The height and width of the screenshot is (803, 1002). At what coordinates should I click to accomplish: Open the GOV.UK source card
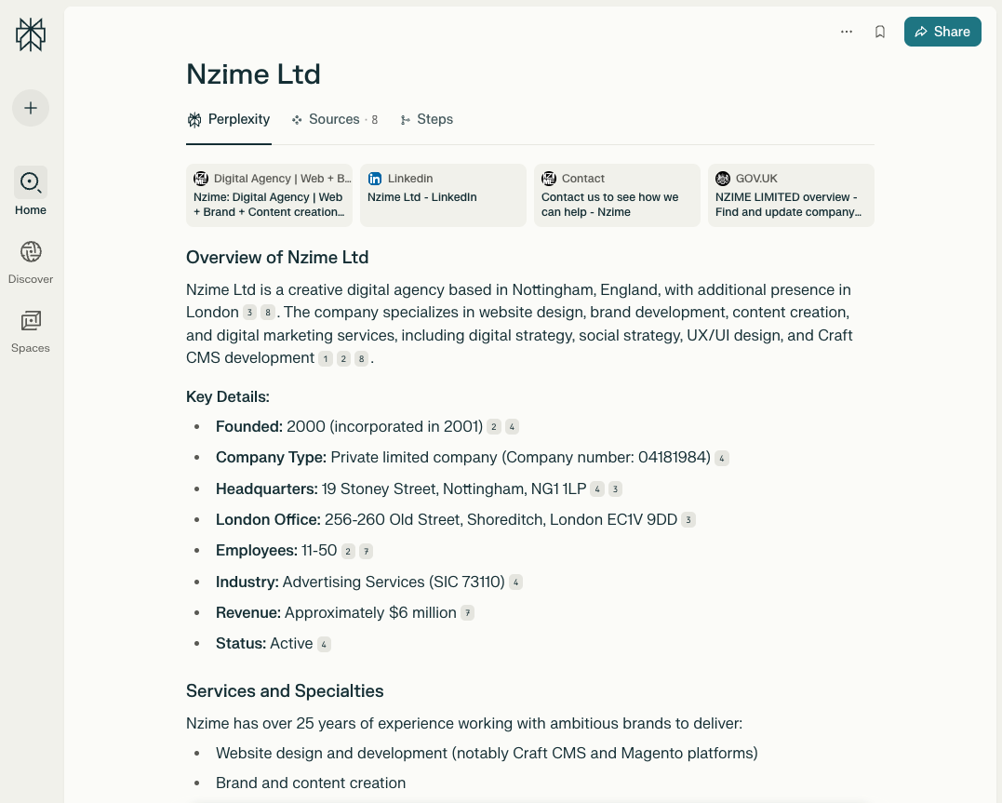point(791,195)
